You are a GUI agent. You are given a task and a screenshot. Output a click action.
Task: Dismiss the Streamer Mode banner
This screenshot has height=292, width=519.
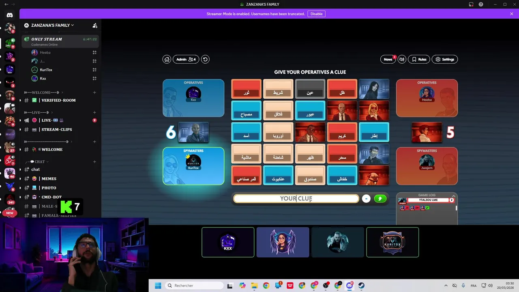(x=512, y=14)
